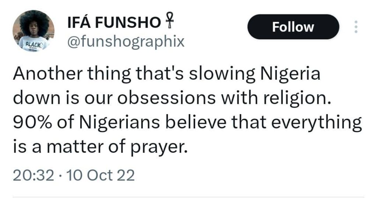Click the 10 Oct 22 date
Image resolution: width=377 pixels, height=198 pixels.
click(100, 176)
